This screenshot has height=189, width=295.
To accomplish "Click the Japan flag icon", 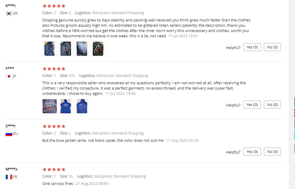I will (x=9, y=76).
